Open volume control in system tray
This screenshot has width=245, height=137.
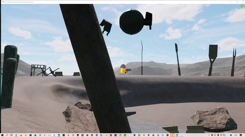tap(215, 135)
